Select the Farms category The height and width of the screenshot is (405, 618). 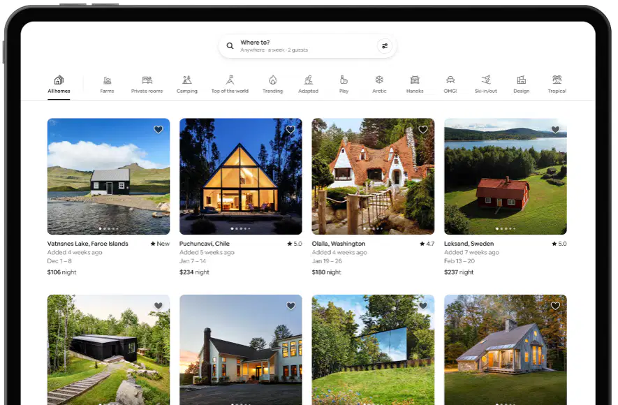[107, 84]
